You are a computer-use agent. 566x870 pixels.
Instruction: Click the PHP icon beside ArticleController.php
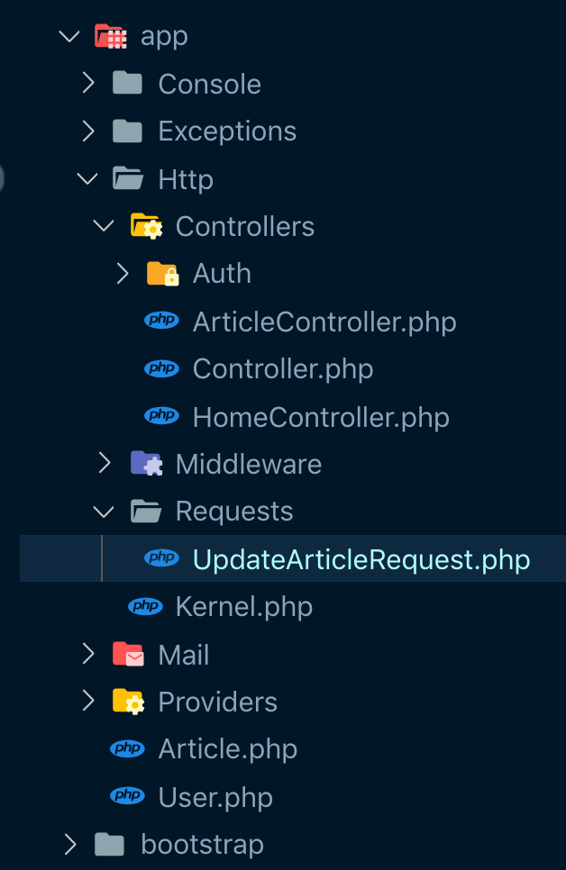pos(162,322)
